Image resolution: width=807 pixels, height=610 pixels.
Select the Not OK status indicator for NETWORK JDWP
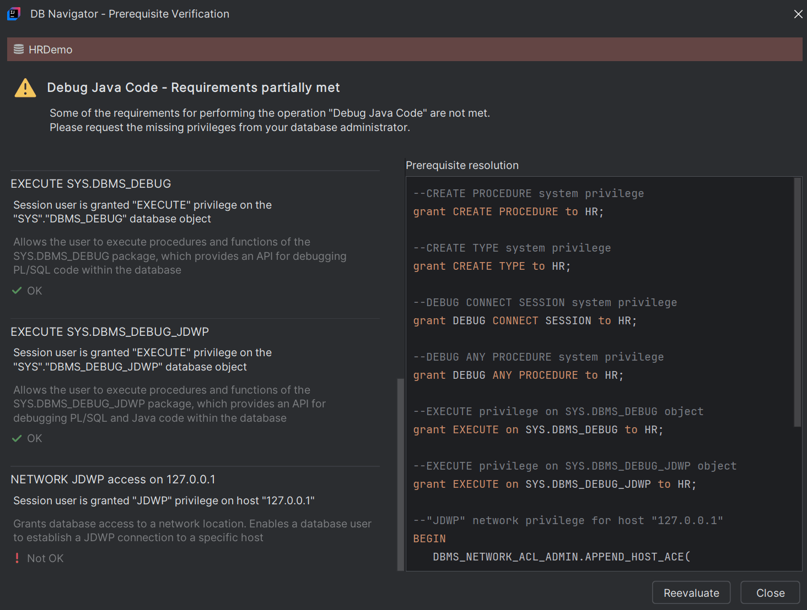tap(17, 558)
